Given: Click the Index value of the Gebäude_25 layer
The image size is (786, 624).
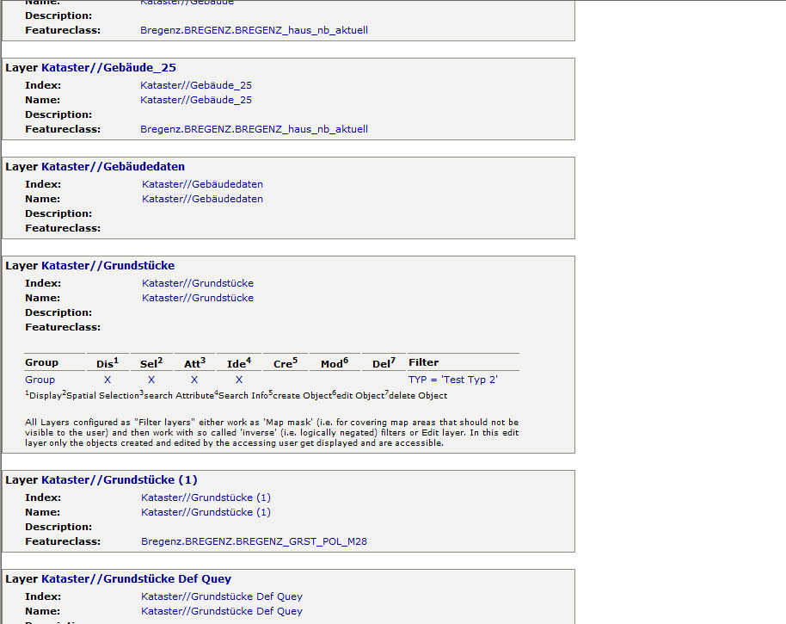Looking at the screenshot, I should pyautogui.click(x=196, y=85).
